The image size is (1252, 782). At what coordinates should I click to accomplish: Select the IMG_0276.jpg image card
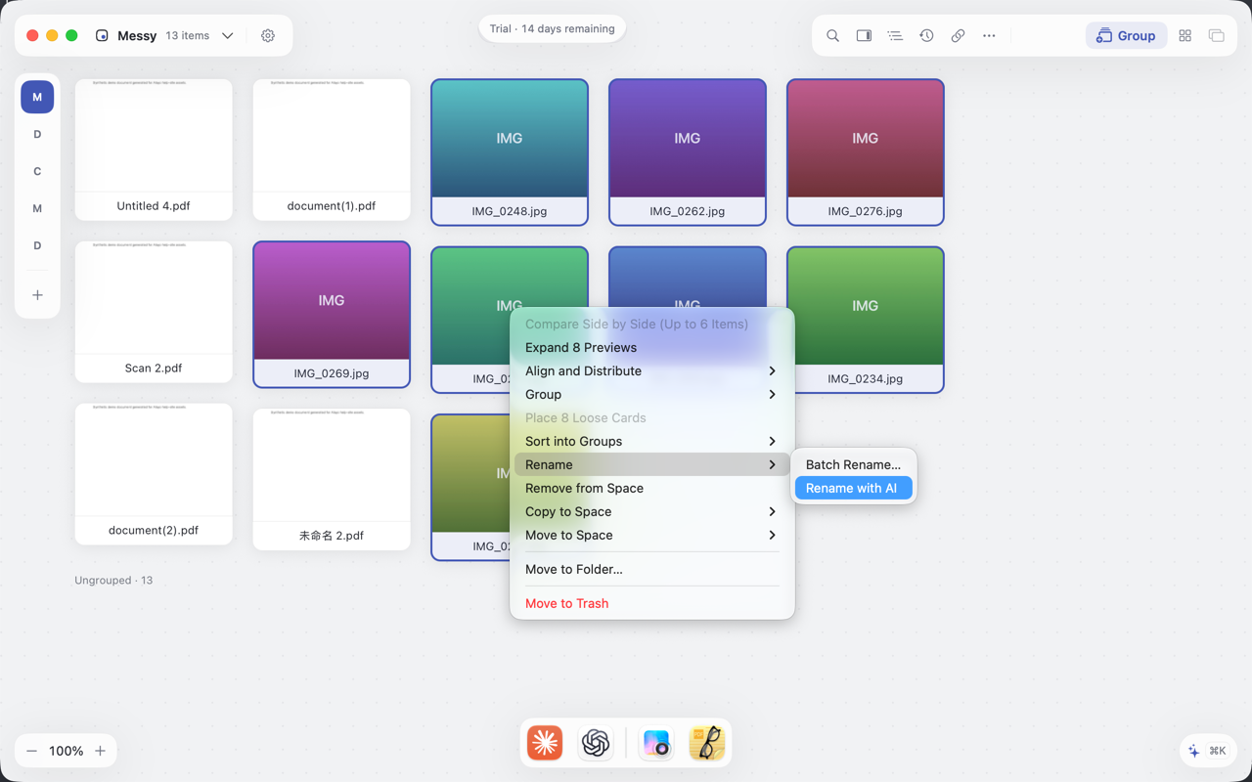(x=866, y=152)
